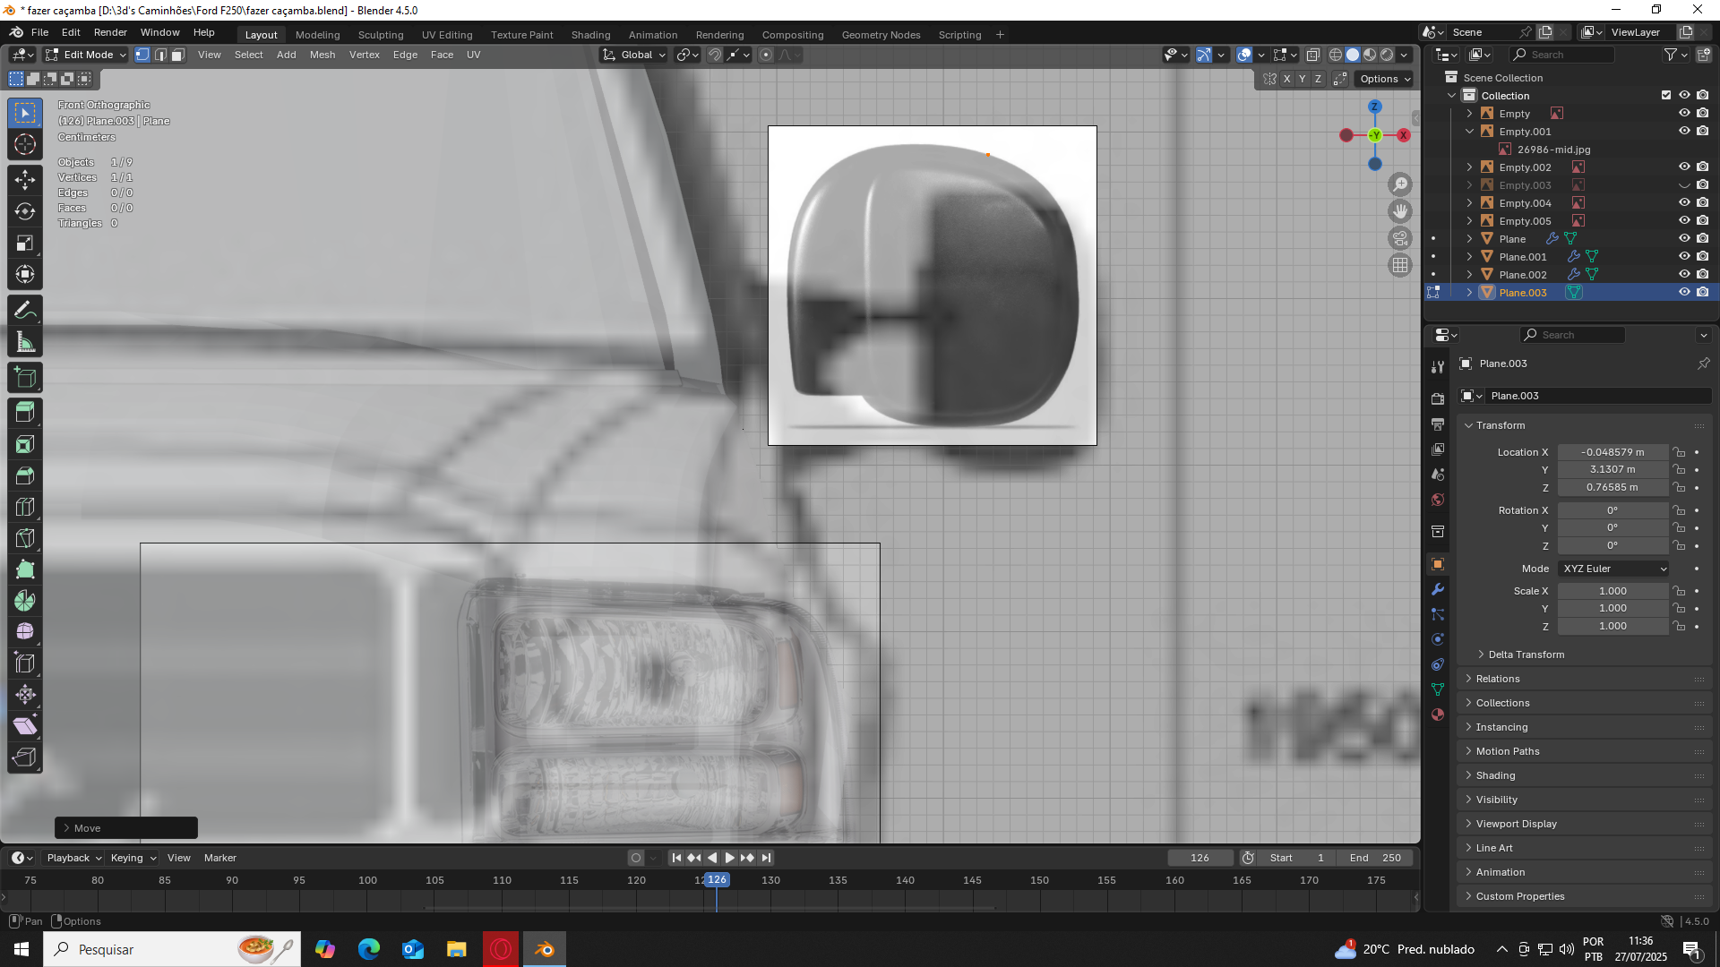Switch to face select mode
The width and height of the screenshot is (1720, 967).
pyautogui.click(x=178, y=55)
